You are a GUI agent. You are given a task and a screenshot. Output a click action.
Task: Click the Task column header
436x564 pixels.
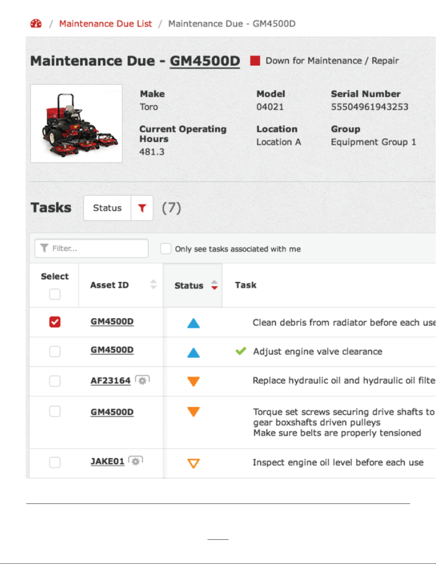246,285
